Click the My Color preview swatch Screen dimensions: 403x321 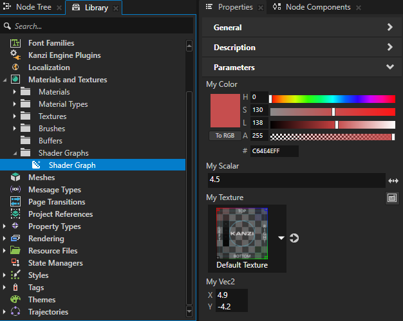pos(225,111)
